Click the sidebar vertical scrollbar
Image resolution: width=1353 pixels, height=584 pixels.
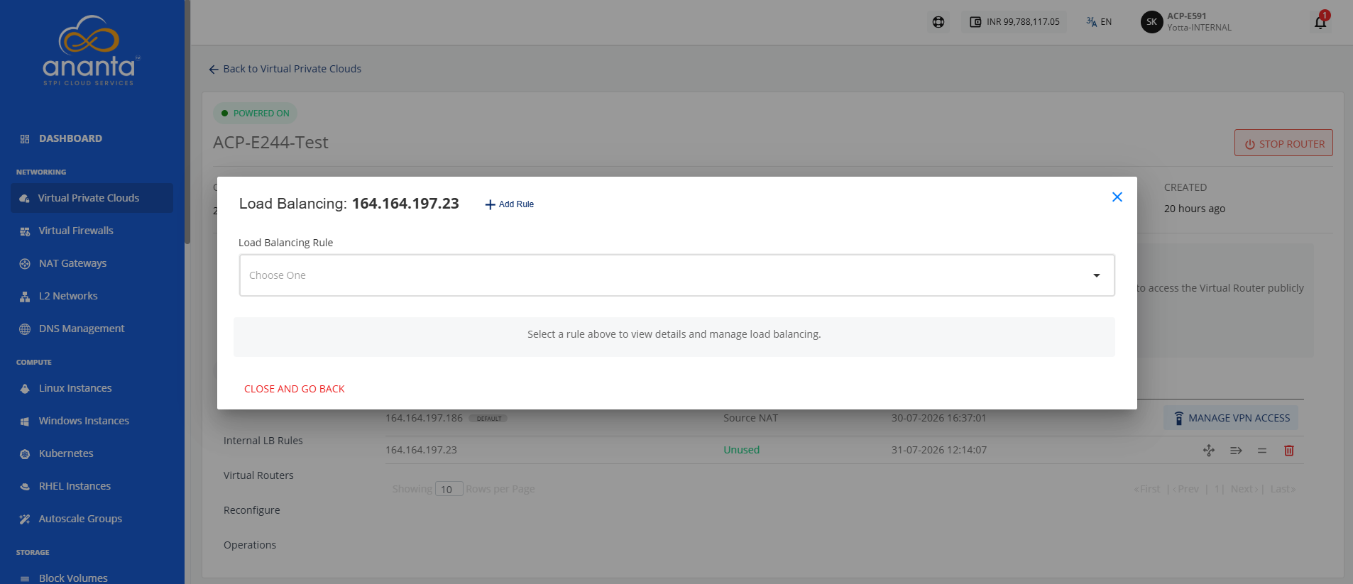click(x=187, y=122)
